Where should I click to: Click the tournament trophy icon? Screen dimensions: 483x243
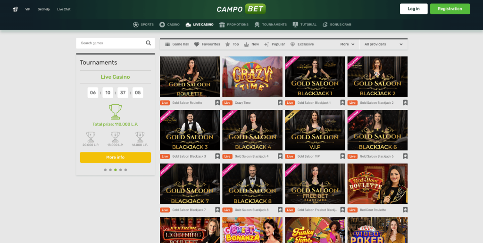[x=115, y=112]
